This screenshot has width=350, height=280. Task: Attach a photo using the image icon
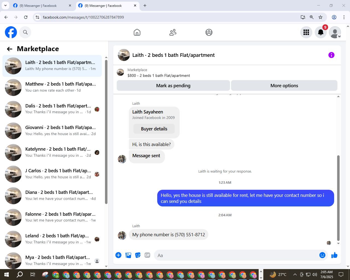pos(128,255)
